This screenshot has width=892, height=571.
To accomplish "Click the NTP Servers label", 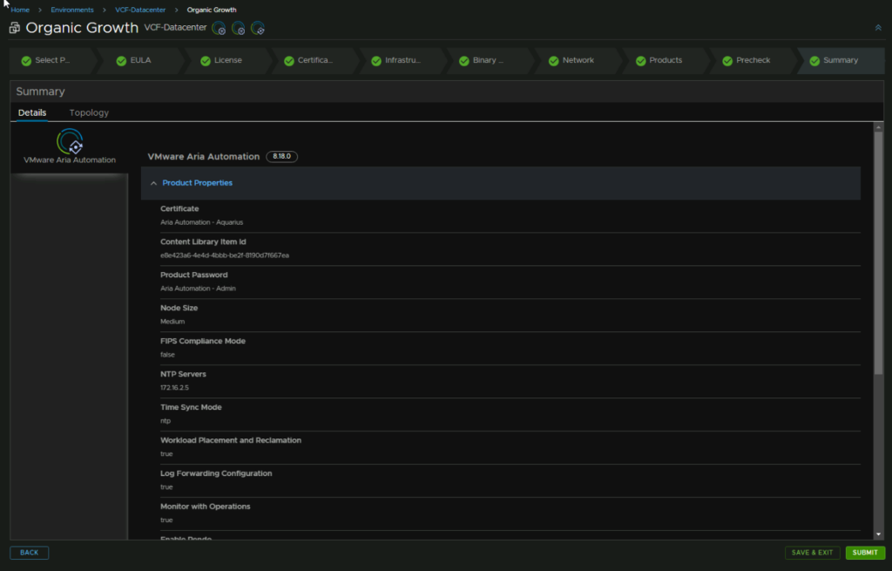I will pos(183,374).
